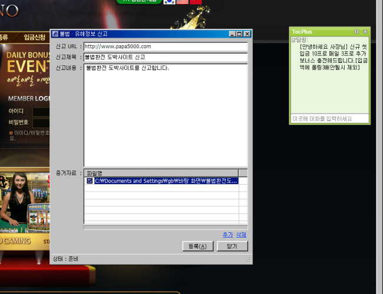Click the red Chinese flag icon
Viewport: 383px width, 294px height.
click(x=196, y=2)
